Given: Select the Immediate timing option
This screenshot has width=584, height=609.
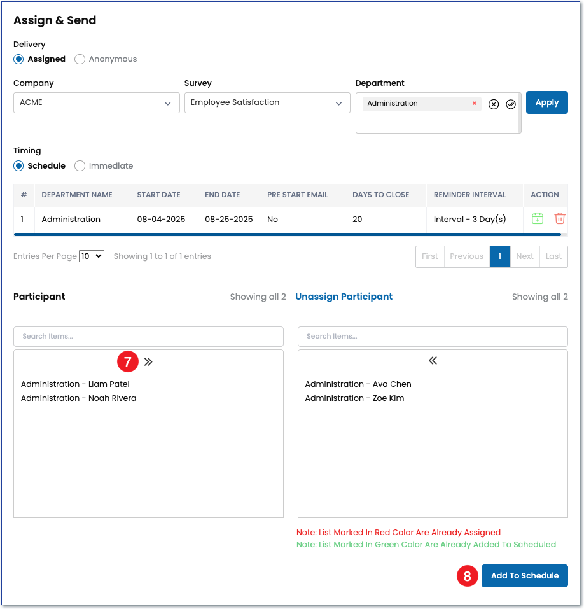Looking at the screenshot, I should point(80,166).
